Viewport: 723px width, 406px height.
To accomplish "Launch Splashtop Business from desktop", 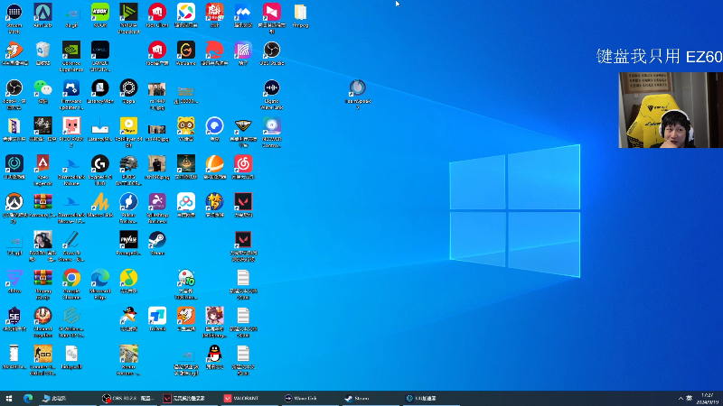I will 157,208.
